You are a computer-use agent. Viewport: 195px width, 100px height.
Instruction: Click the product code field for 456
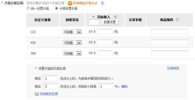click(169, 42)
